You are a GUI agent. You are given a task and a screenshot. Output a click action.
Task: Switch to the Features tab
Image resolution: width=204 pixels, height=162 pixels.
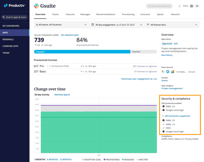[x=70, y=14]
